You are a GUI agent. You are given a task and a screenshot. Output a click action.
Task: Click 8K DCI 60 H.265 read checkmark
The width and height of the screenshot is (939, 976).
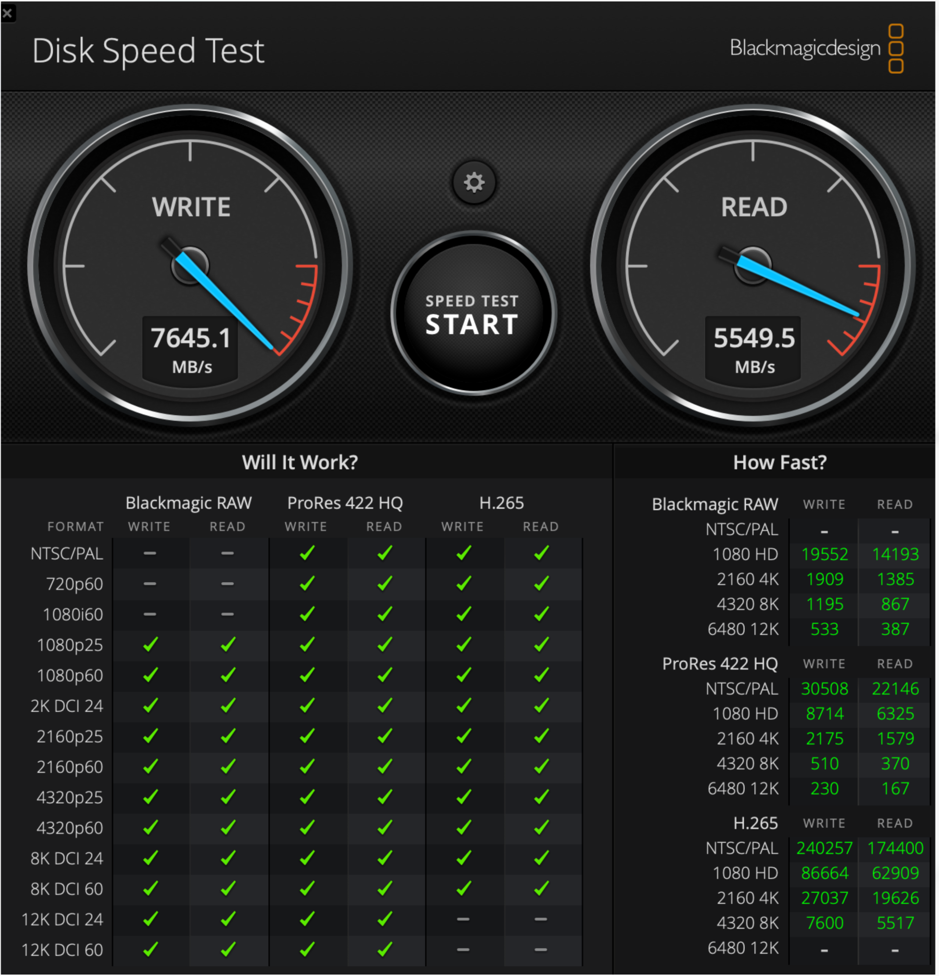click(x=541, y=888)
